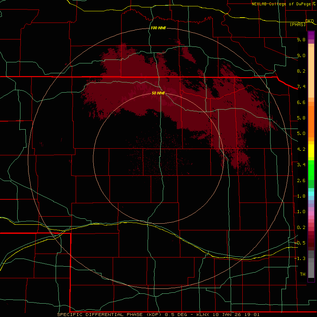Click the yellow segment of the color bar
This screenshot has height=317, width=317.
point(311,151)
